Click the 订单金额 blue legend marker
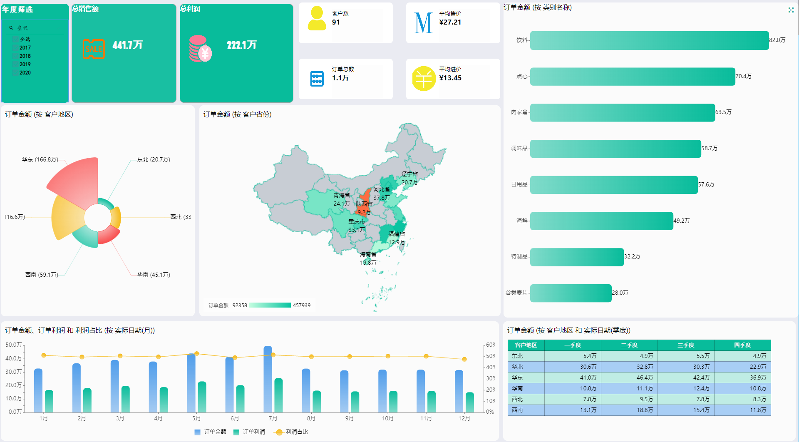This screenshot has width=799, height=442. coord(197,432)
